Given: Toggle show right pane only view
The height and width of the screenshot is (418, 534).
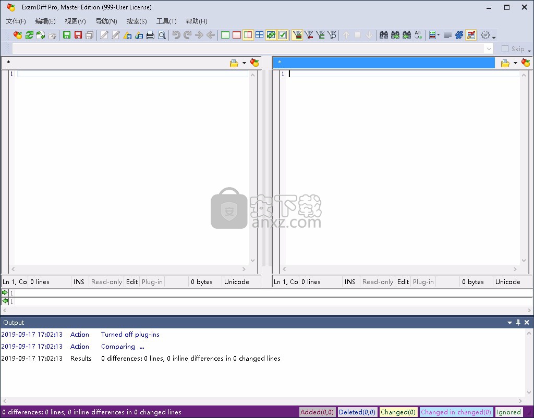Looking at the screenshot, I should [x=237, y=35].
